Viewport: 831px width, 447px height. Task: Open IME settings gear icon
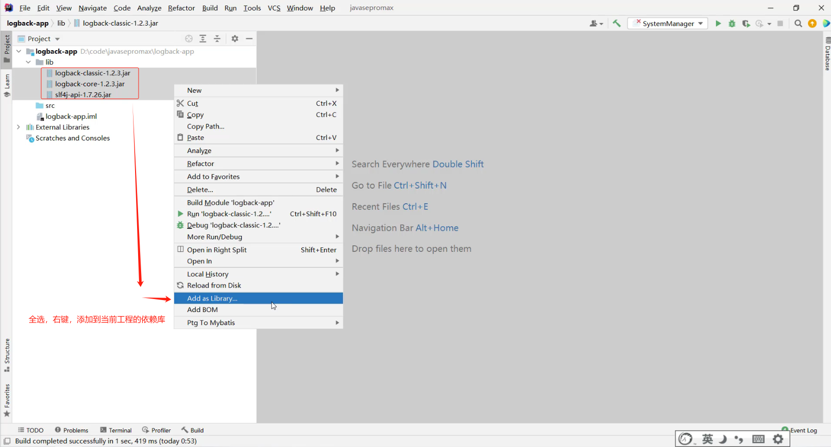[x=778, y=439]
